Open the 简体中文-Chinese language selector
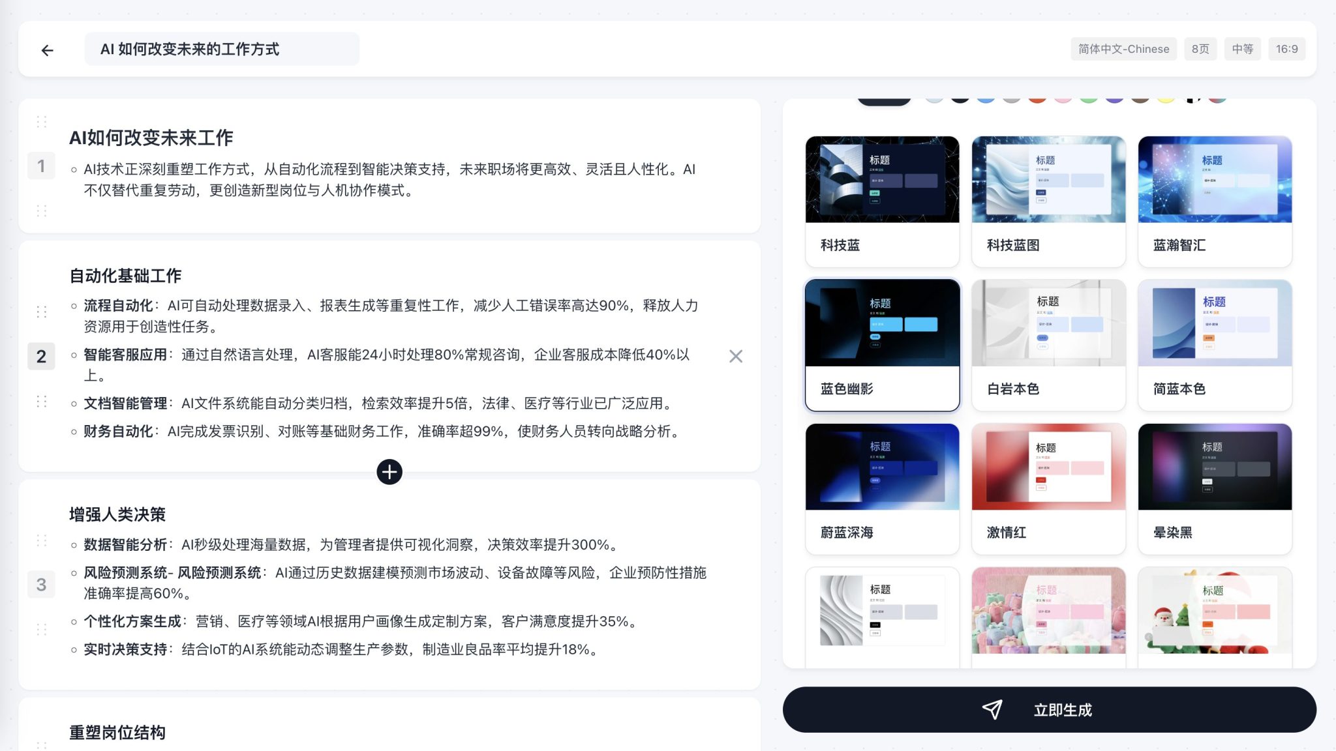 pos(1123,49)
